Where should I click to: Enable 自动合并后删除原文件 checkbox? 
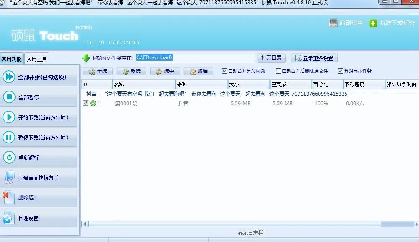tap(278, 71)
